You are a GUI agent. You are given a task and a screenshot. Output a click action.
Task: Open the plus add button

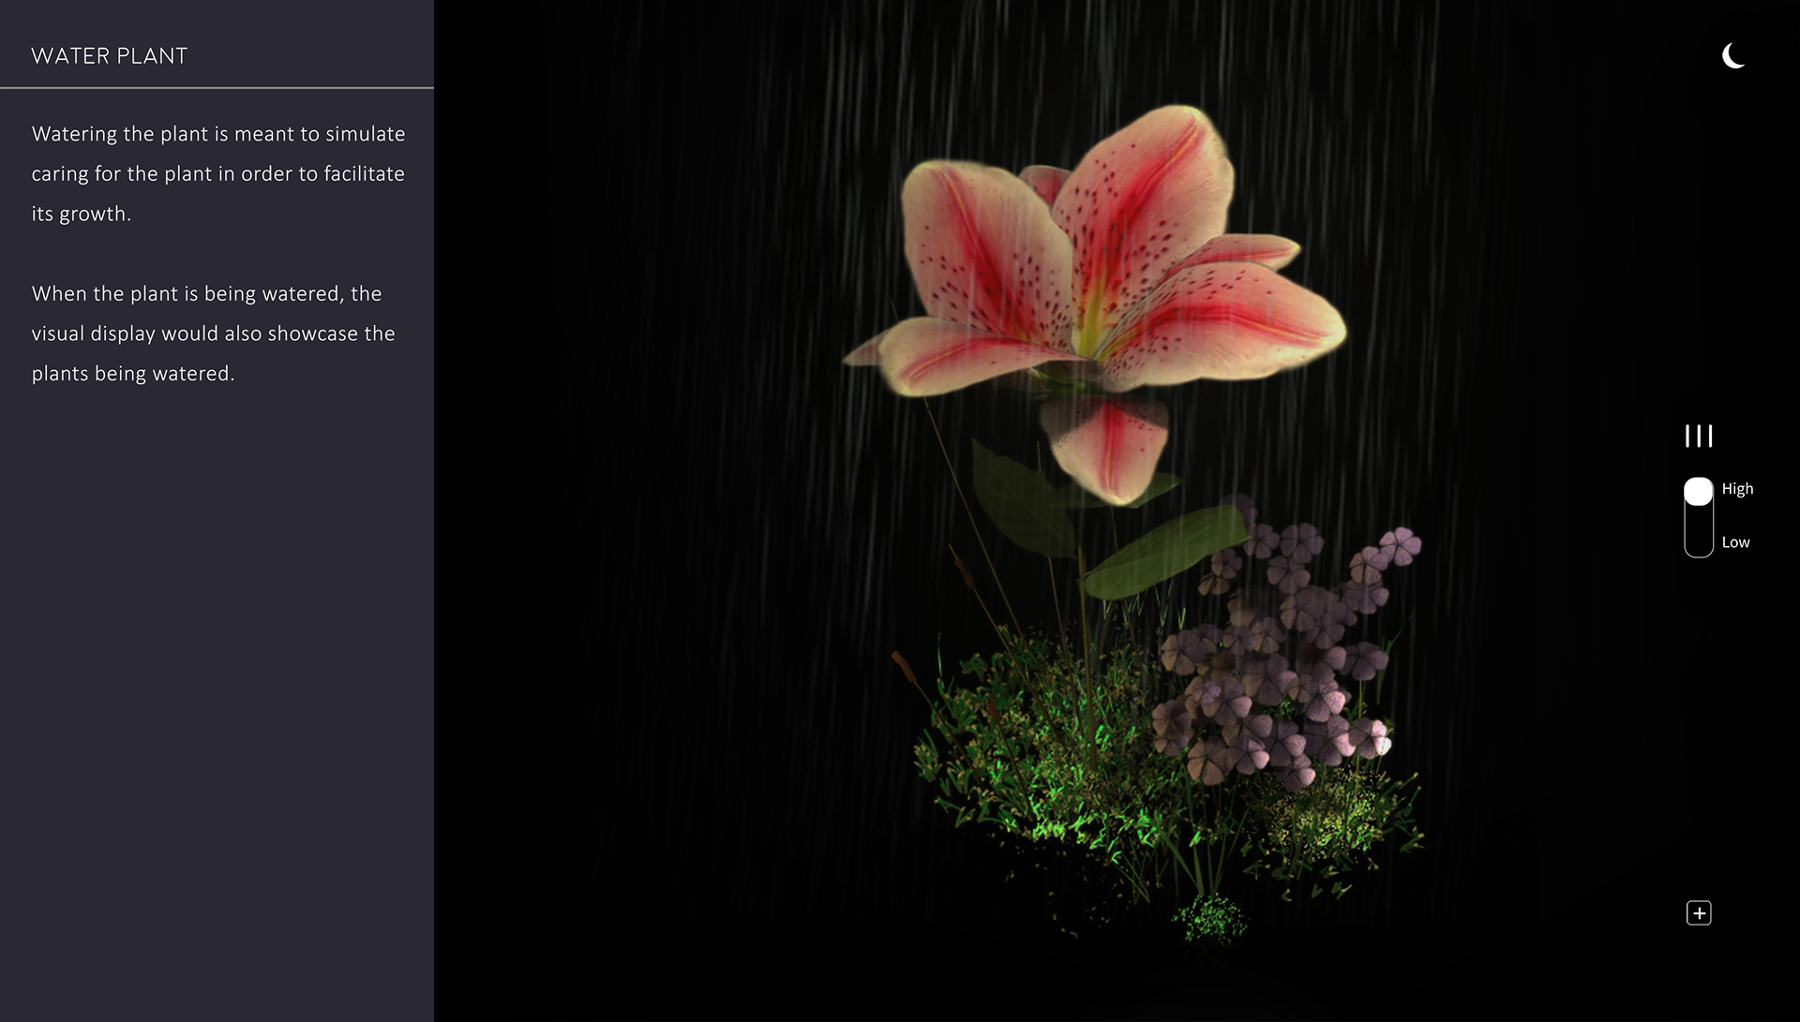pos(1699,913)
